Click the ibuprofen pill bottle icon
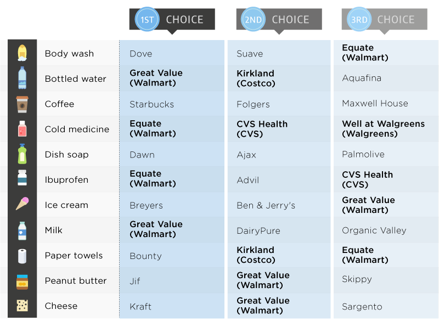The height and width of the screenshot is (321, 439). tap(22, 179)
